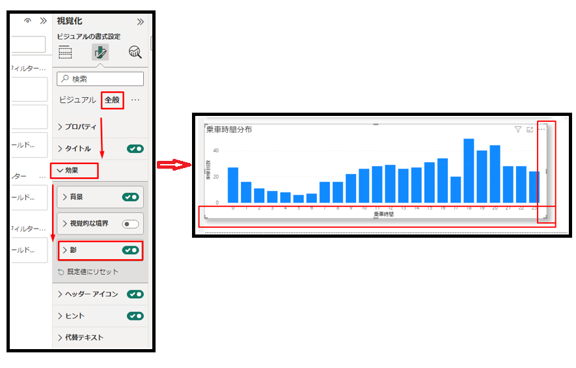Toggle the ヘッダー アイコン switch
The height and width of the screenshot is (368, 576).
click(x=135, y=294)
